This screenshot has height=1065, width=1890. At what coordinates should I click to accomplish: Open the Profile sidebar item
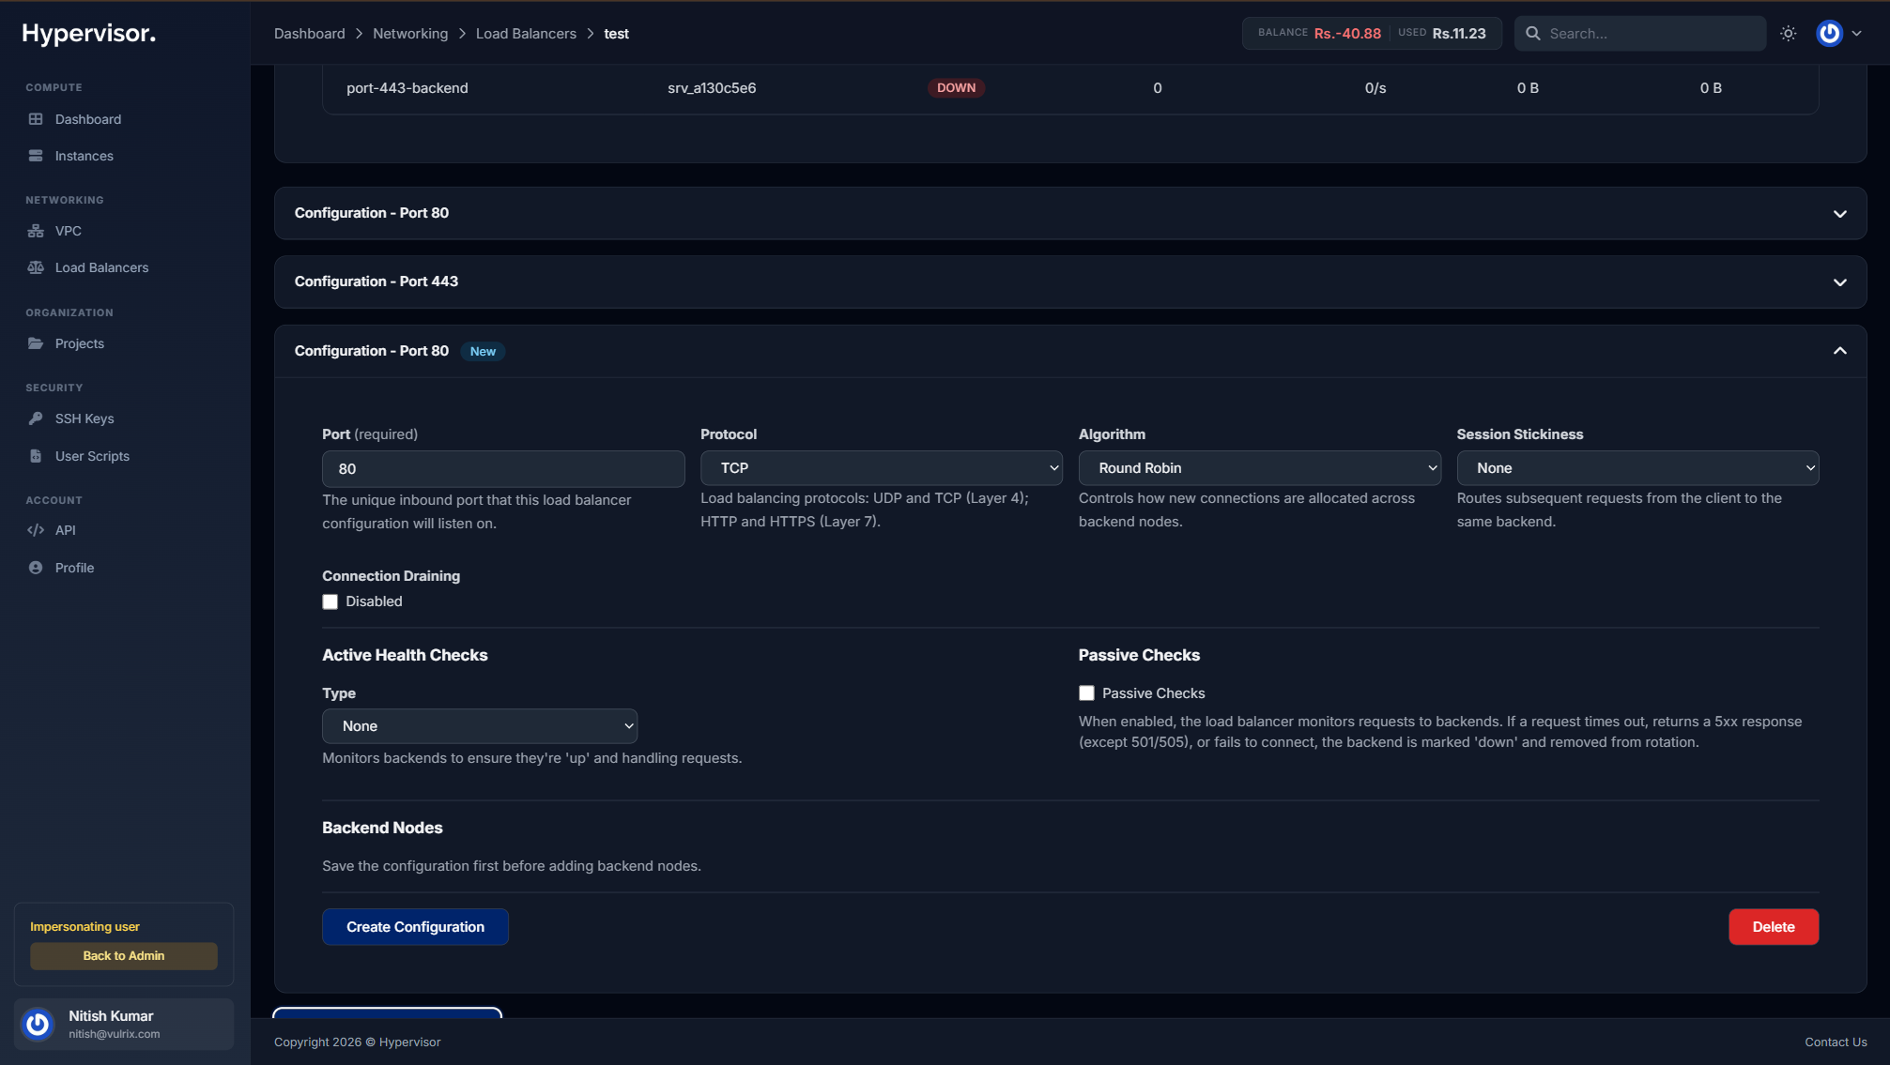74,568
